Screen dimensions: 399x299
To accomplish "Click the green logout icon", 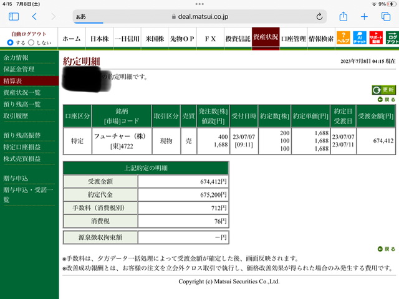I will point(392,37).
